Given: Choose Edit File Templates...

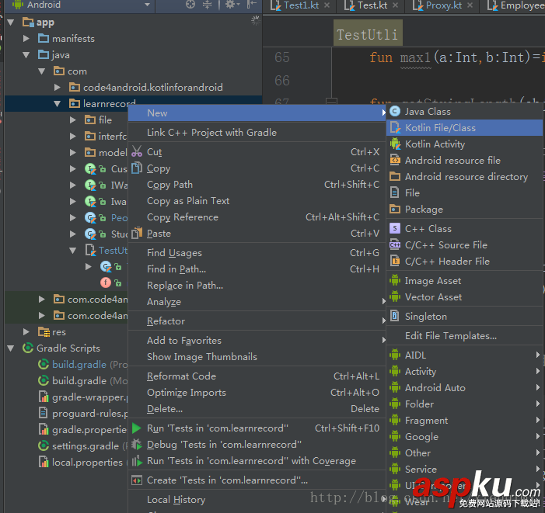Looking at the screenshot, I should (x=464, y=336).
